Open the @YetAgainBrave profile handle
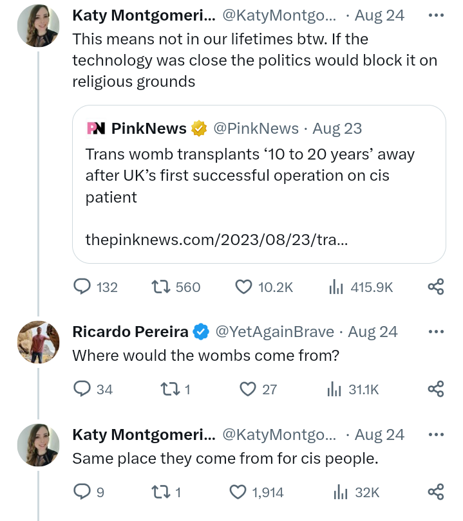The width and height of the screenshot is (463, 521). 274,332
